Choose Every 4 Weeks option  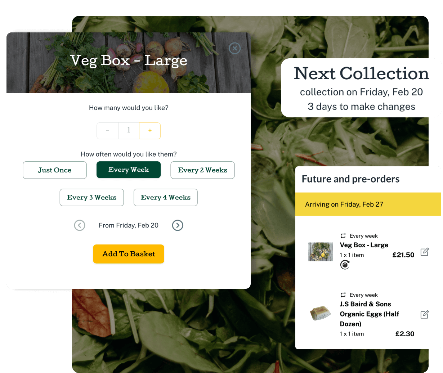166,197
